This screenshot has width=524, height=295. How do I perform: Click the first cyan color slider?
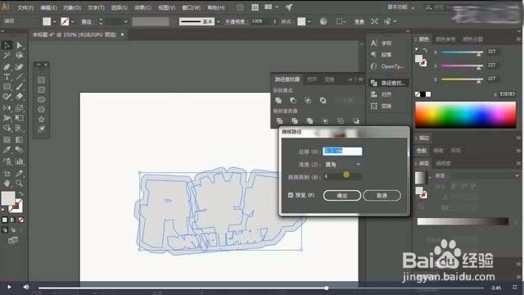point(462,52)
